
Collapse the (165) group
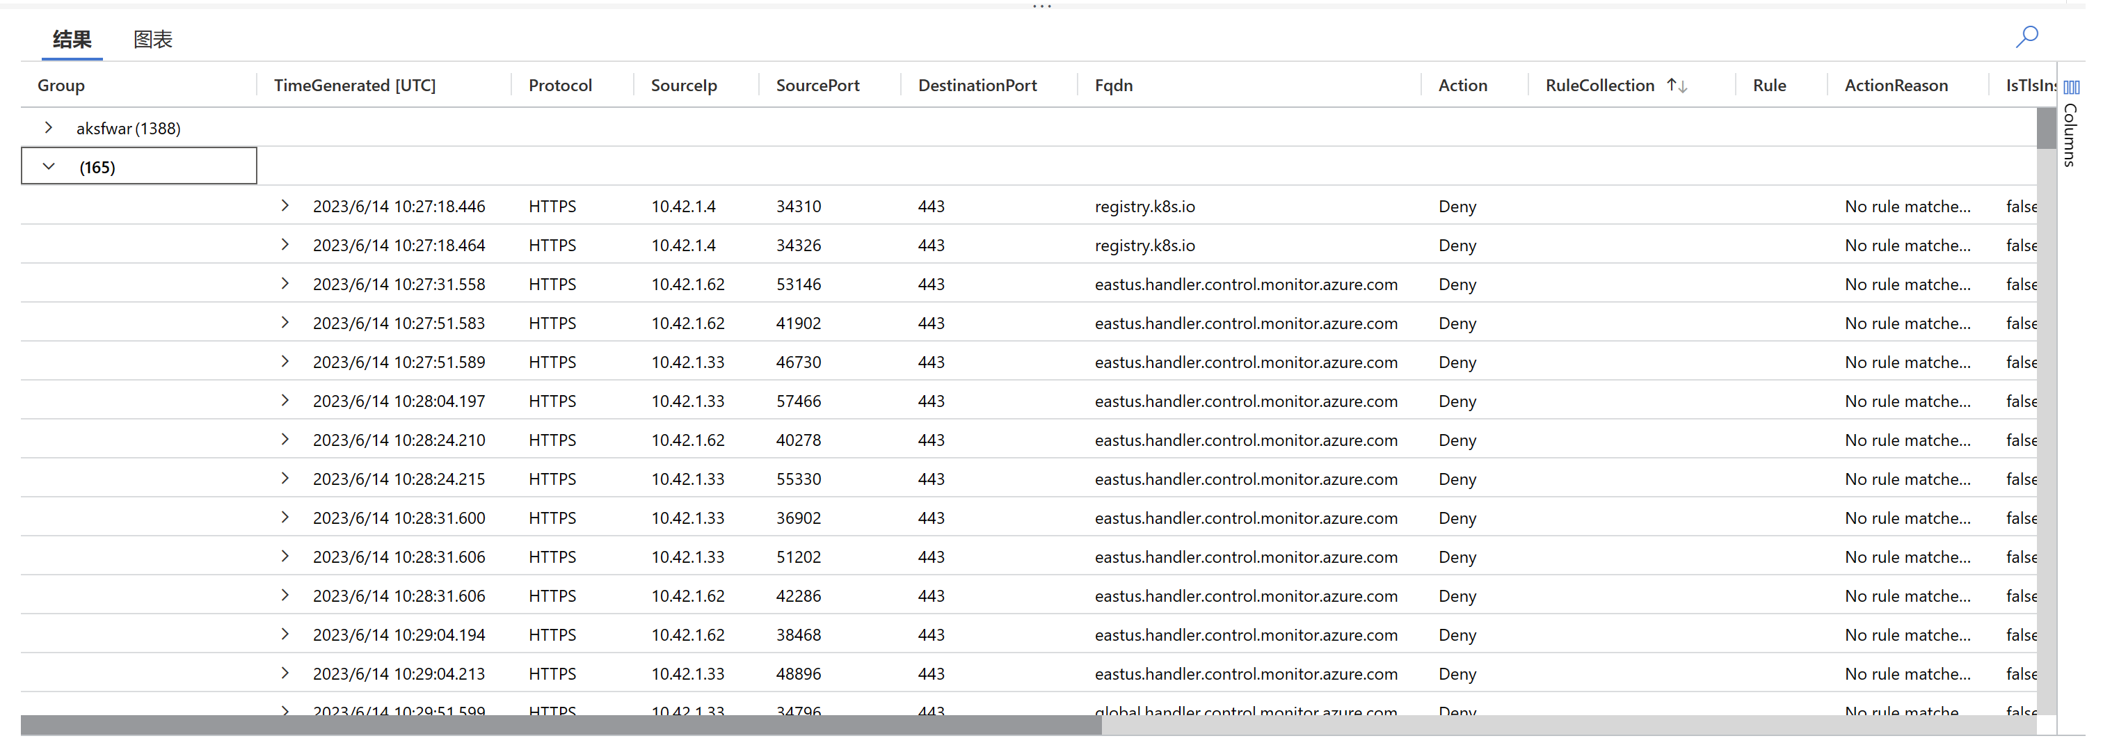coord(48,166)
